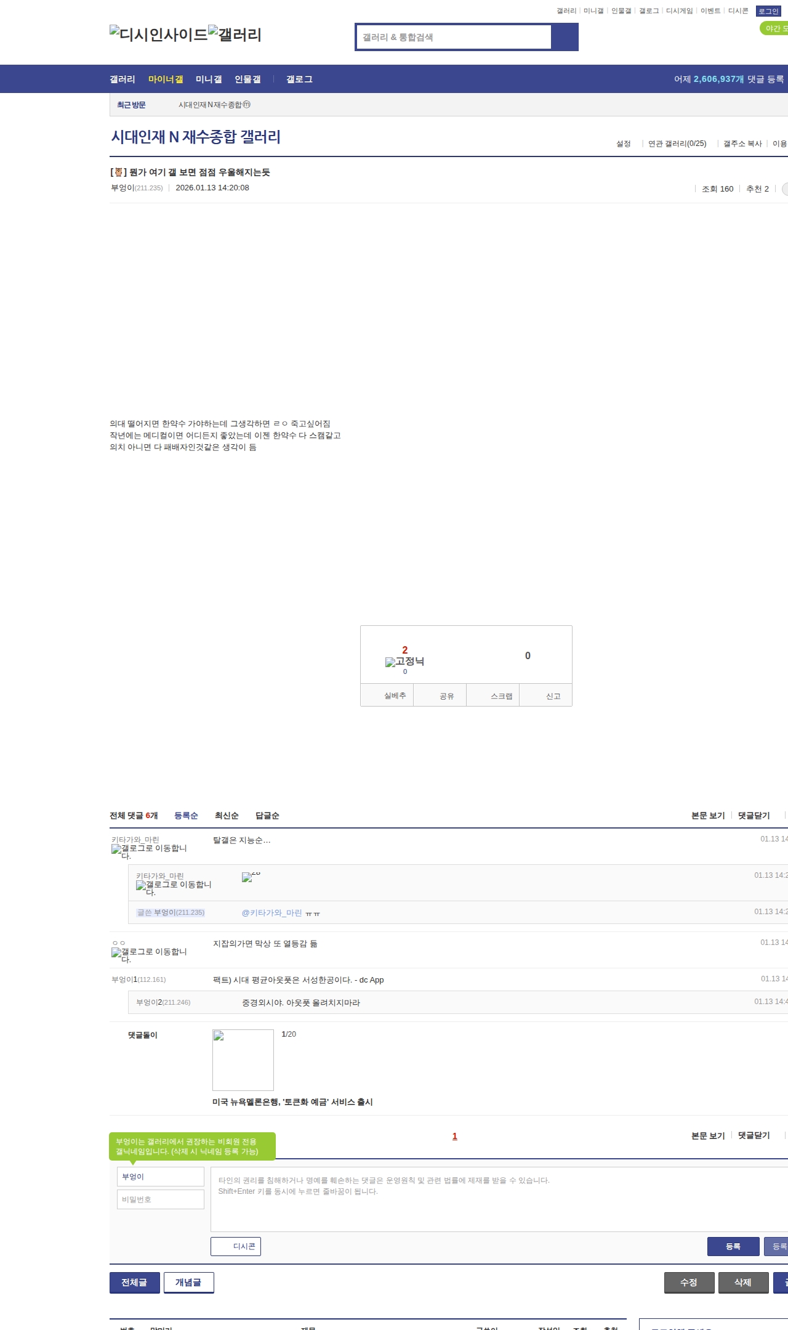
Task: Sort comments by 답글순
Action: point(267,816)
